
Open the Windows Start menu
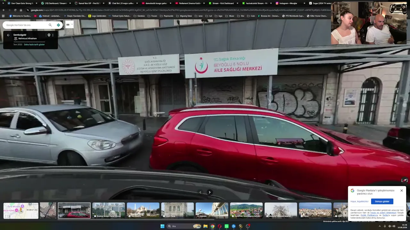click(162, 226)
